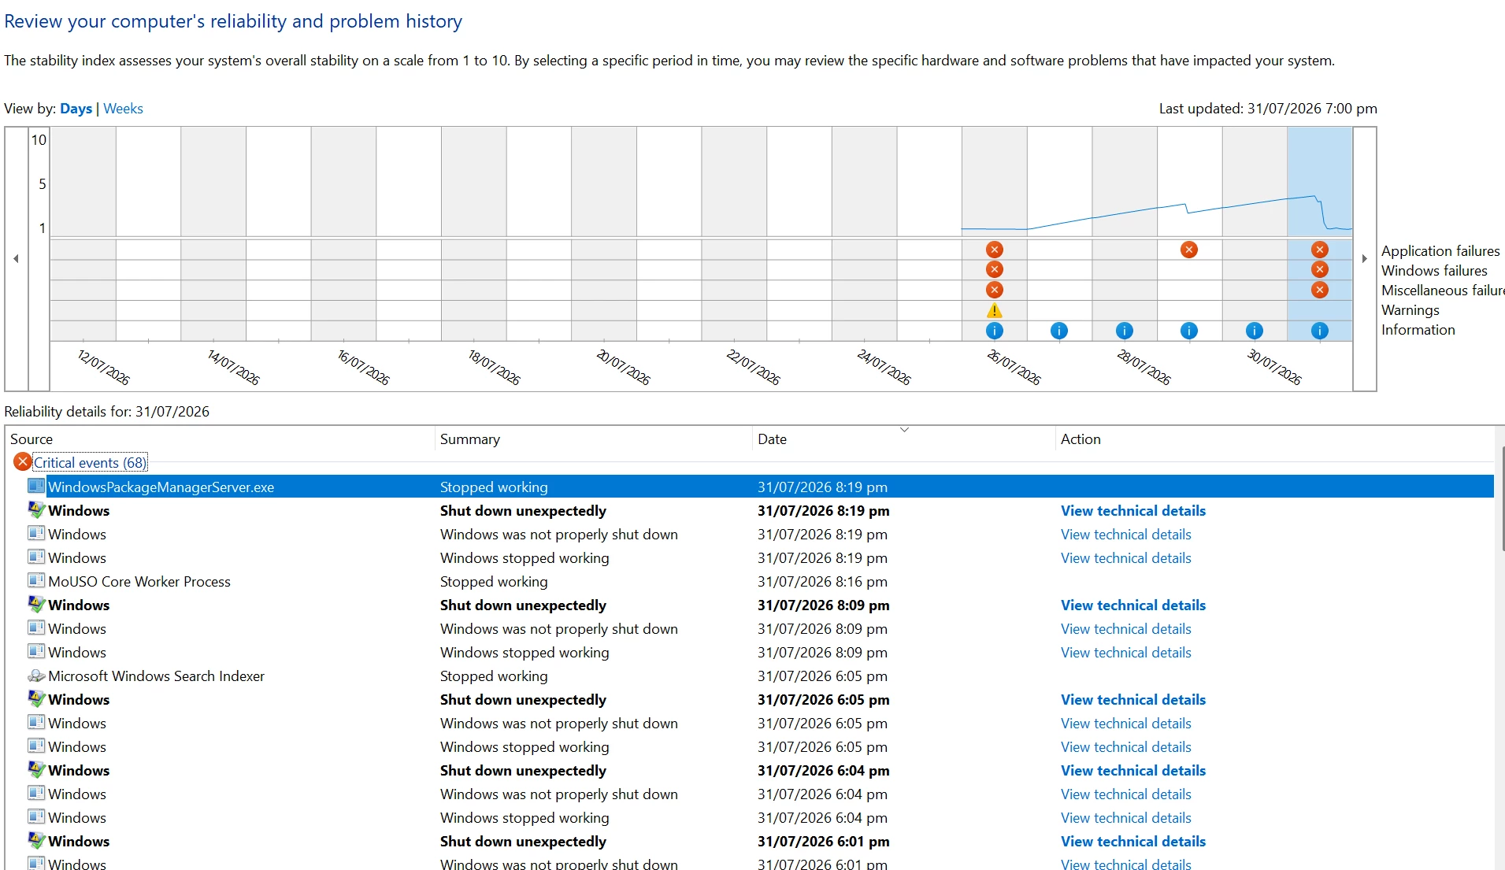View technical details for 6:04 pm Shut down unexpectedly
The height and width of the screenshot is (870, 1505).
coord(1132,770)
